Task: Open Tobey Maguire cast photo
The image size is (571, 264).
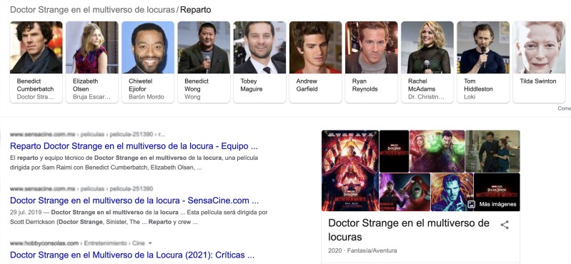Action: 259,47
